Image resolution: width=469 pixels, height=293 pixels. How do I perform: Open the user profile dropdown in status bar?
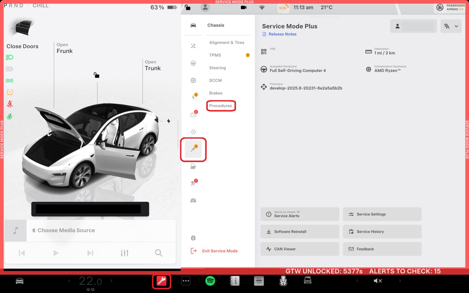[205, 7]
